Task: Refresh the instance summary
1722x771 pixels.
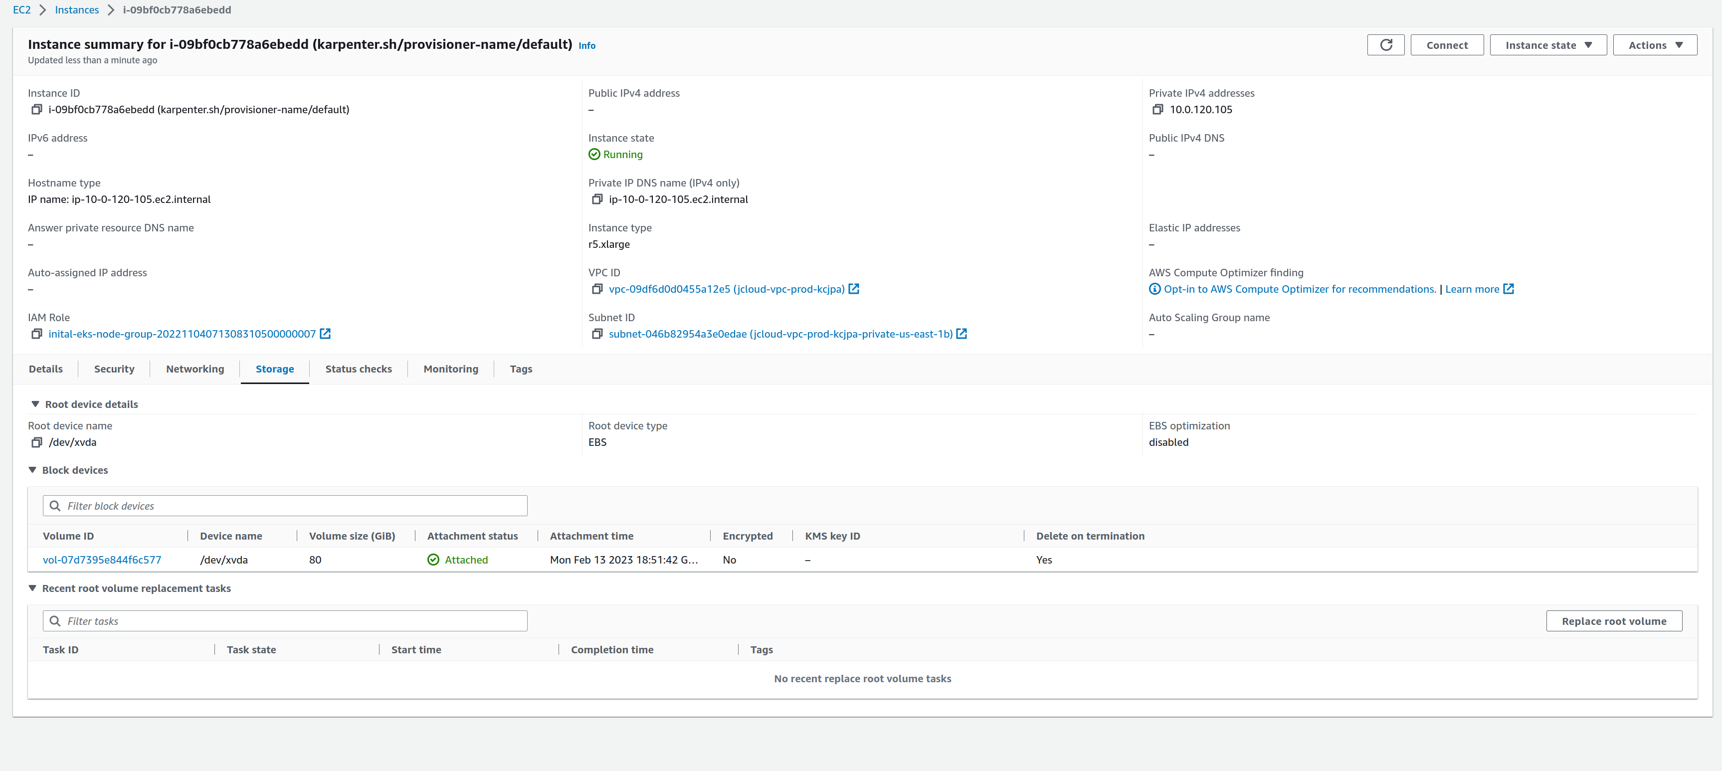Action: tap(1386, 45)
